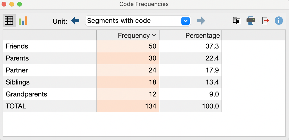Image resolution: width=289 pixels, height=140 pixels.
Task: Click the TOTAL row label
Action: 16,106
